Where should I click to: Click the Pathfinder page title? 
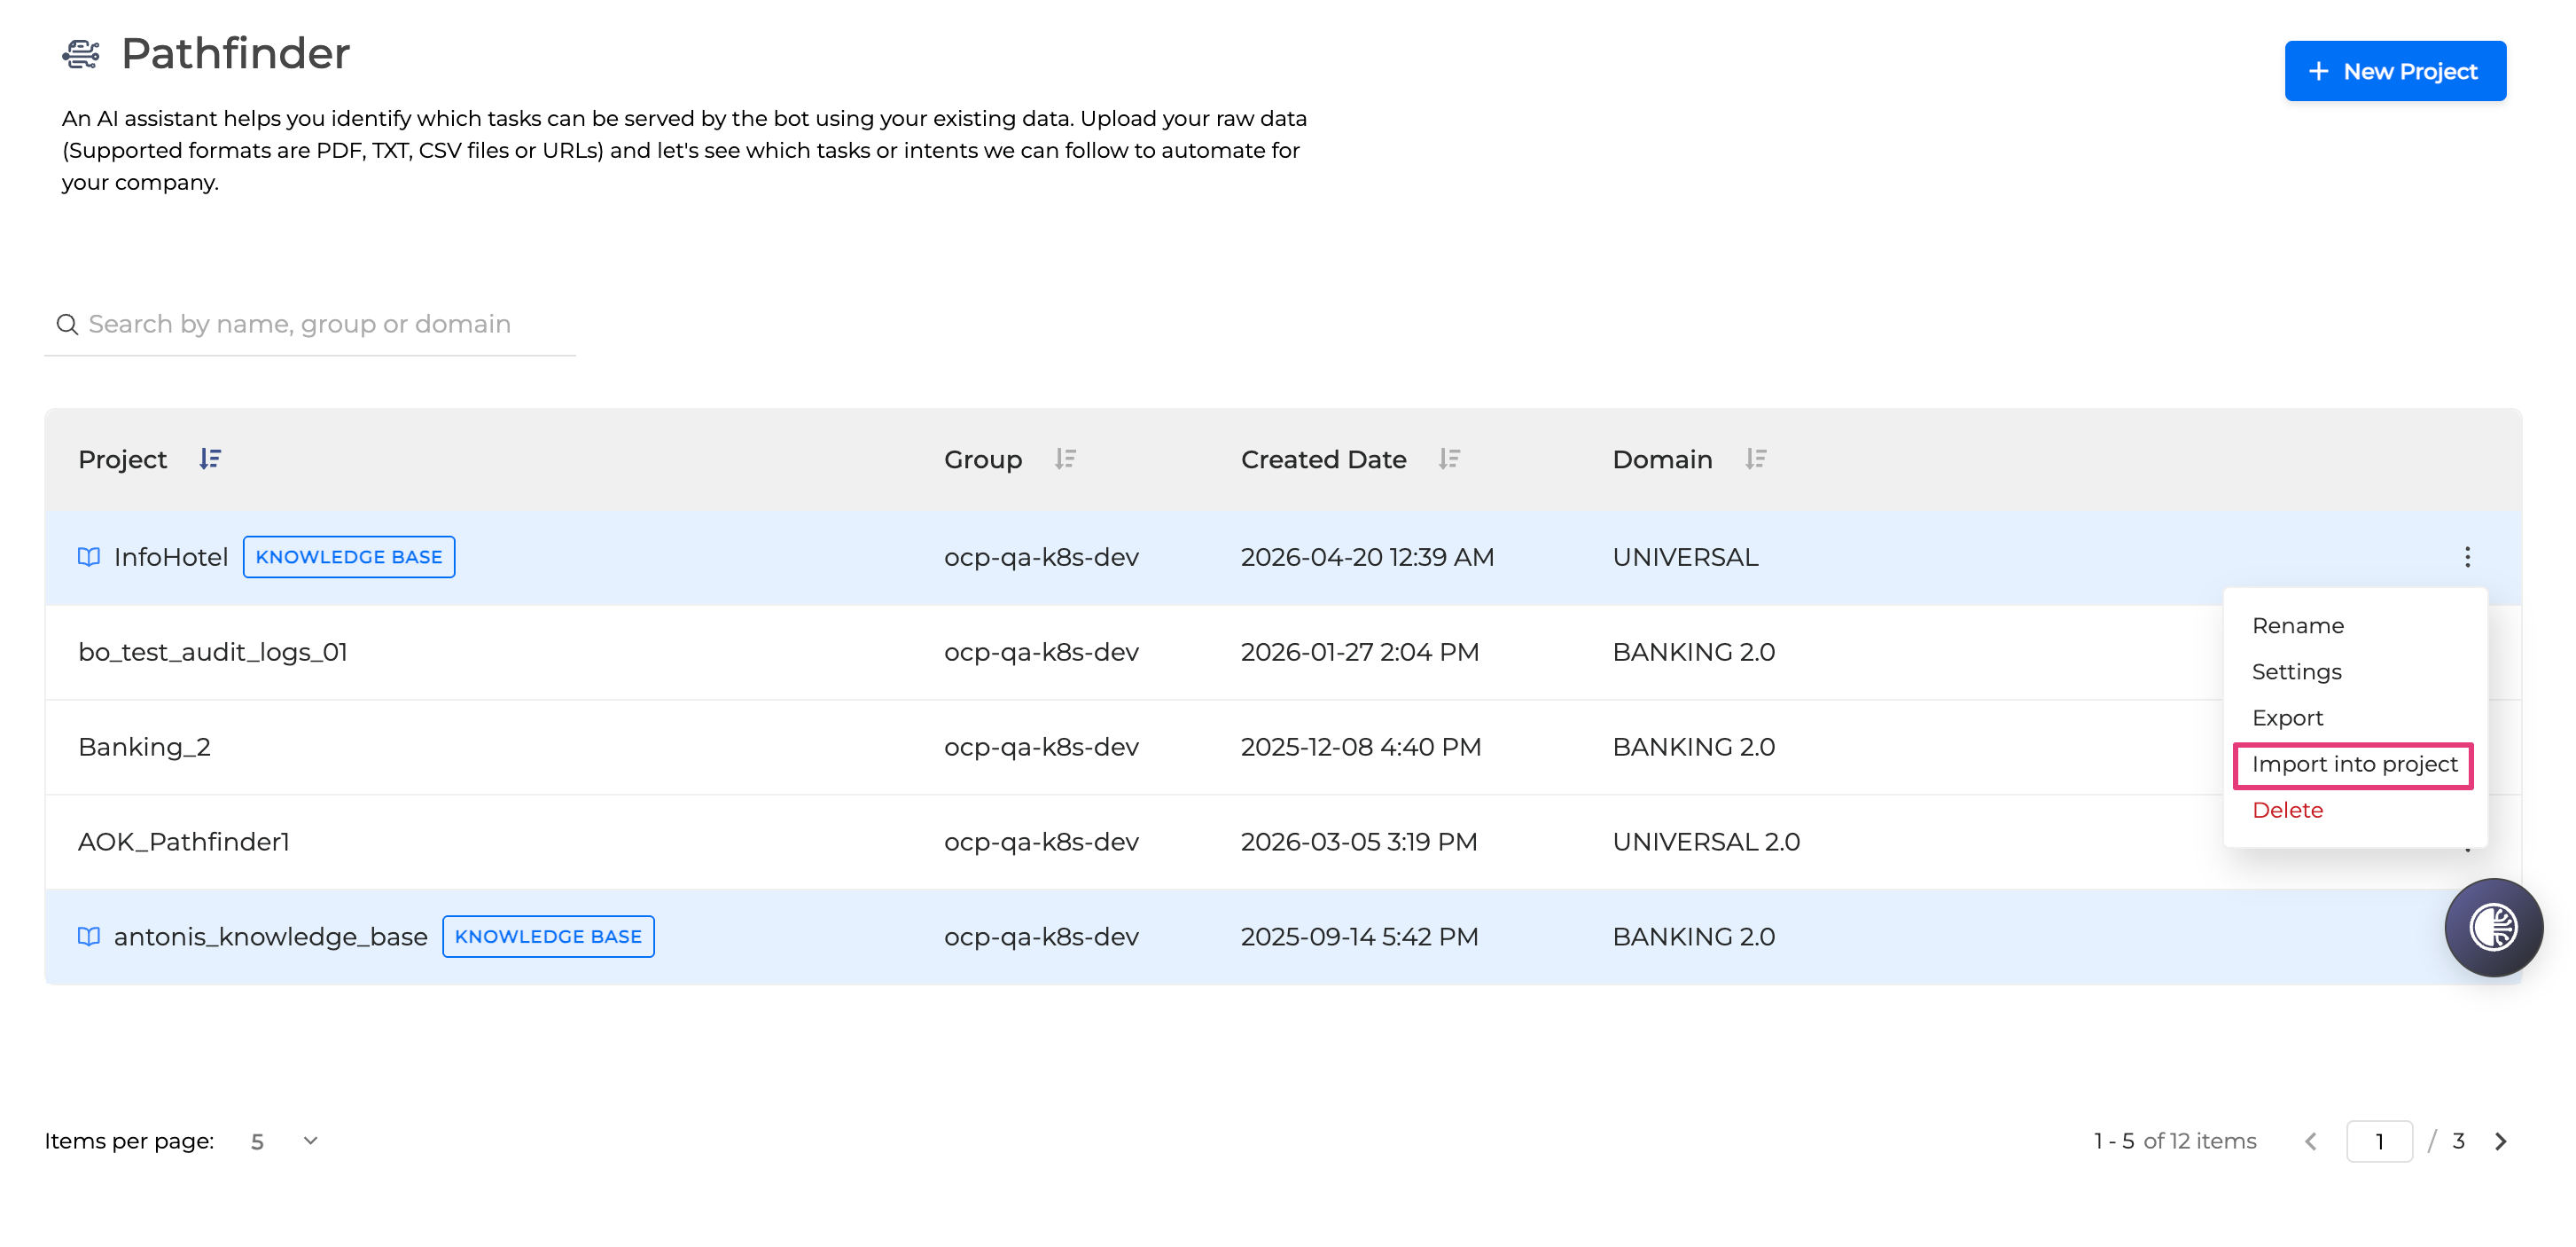(235, 53)
